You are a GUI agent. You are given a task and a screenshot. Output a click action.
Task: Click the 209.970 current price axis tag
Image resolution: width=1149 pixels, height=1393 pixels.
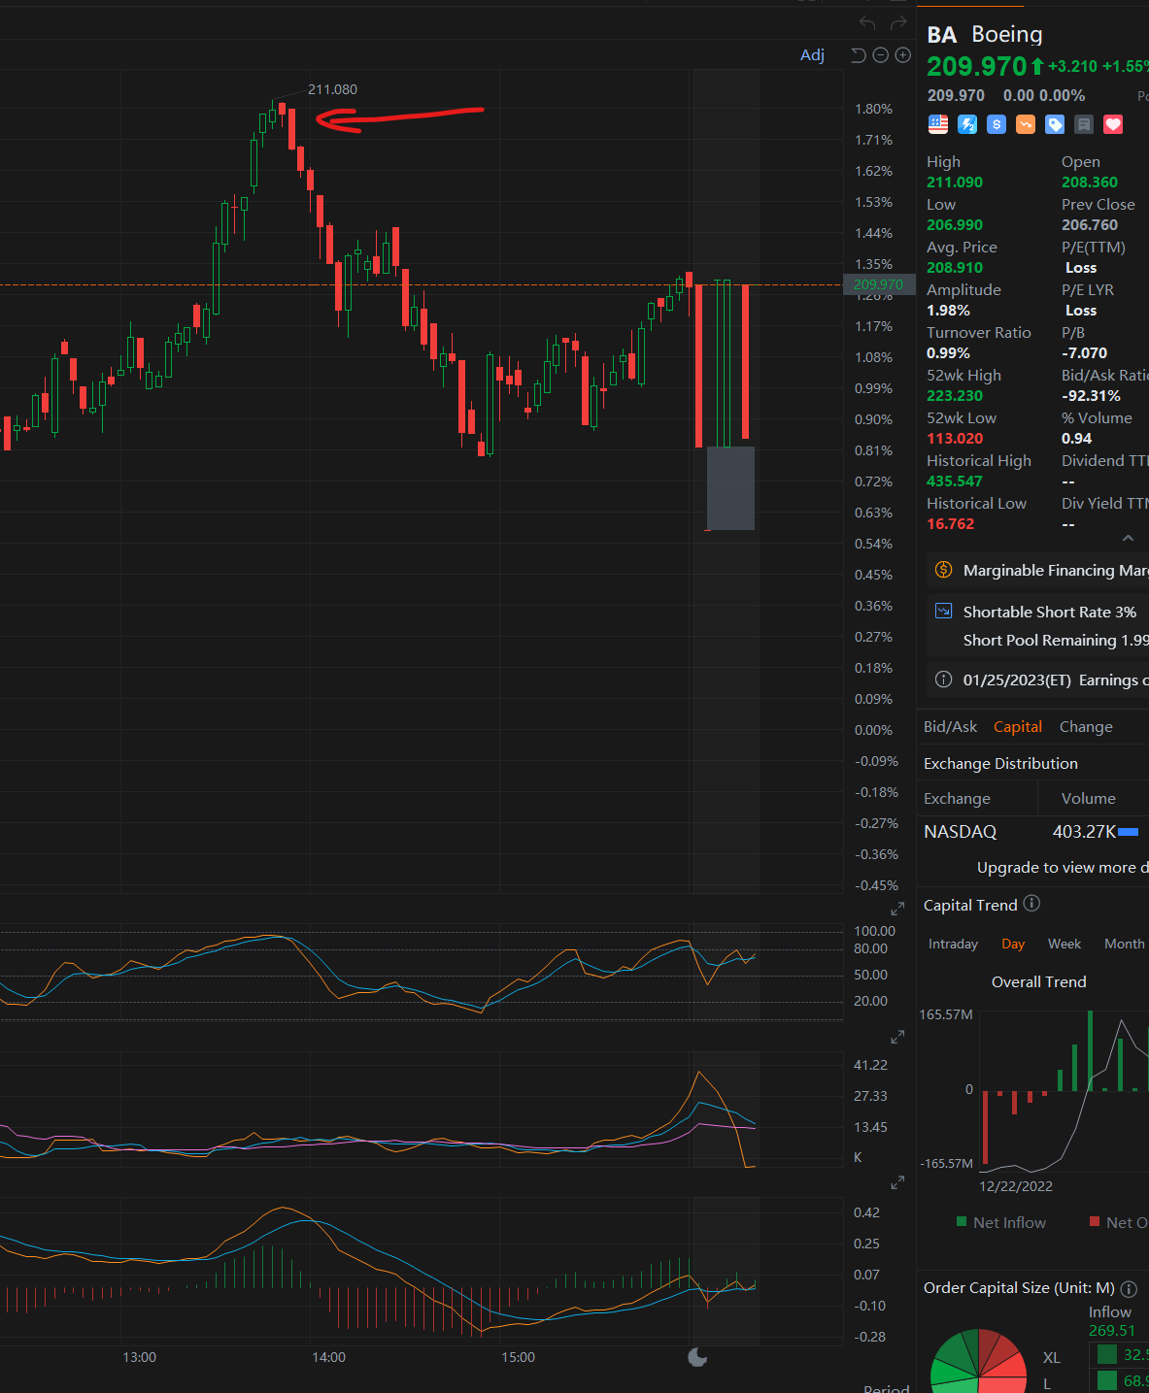879,284
